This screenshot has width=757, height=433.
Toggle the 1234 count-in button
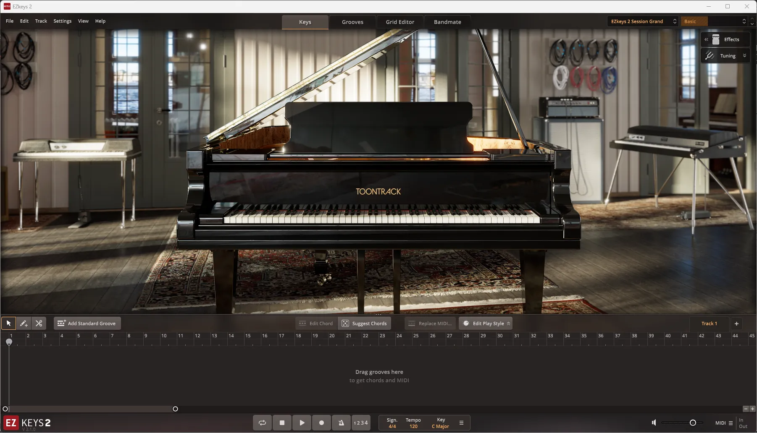click(361, 423)
